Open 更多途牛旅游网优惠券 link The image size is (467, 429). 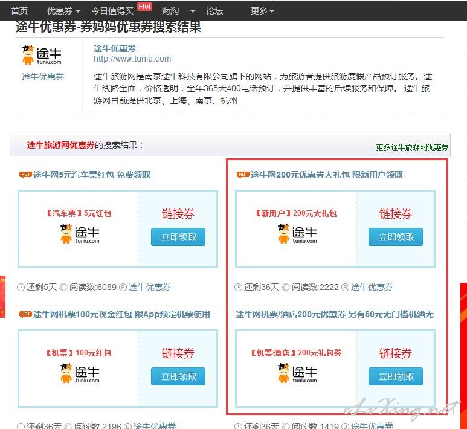click(412, 147)
